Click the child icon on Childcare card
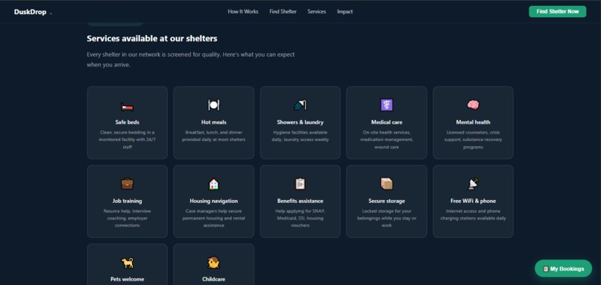Image resolution: width=601 pixels, height=285 pixels. (x=213, y=263)
